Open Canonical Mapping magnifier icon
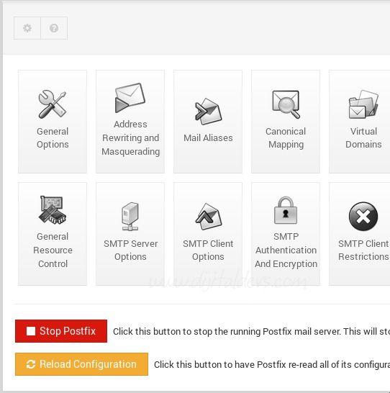This screenshot has width=390, height=393. (286, 104)
